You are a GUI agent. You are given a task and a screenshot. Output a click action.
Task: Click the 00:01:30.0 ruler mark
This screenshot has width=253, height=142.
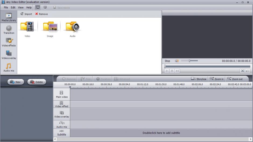click(x=161, y=84)
